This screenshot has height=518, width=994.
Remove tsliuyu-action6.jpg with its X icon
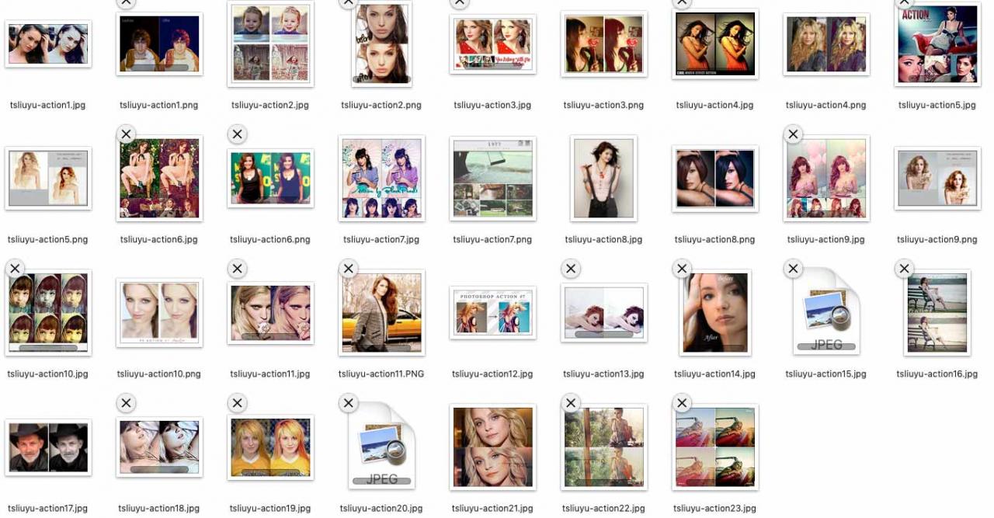[x=126, y=134]
